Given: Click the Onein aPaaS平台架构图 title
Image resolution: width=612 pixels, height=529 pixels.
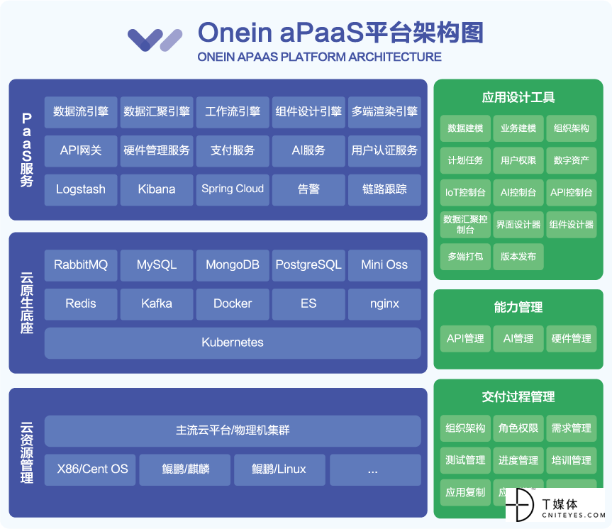Looking at the screenshot, I should click(340, 33).
